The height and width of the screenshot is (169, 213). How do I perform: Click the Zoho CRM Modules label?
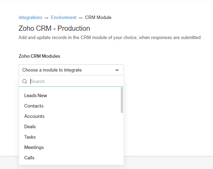(39, 56)
